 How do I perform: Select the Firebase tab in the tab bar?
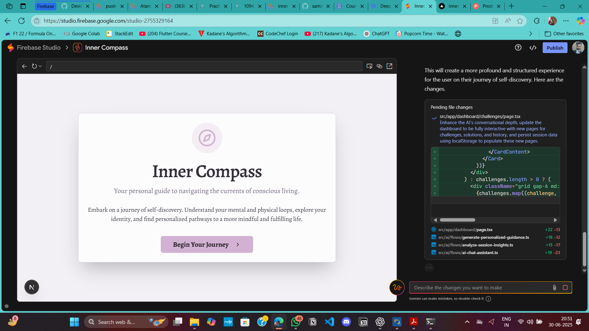click(45, 6)
